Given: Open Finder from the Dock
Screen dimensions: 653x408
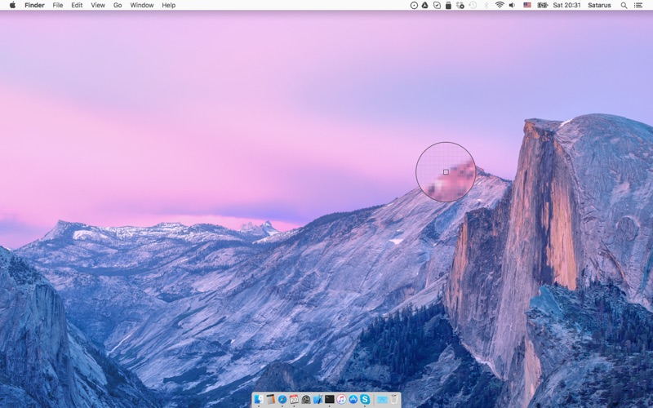Looking at the screenshot, I should click(x=259, y=399).
